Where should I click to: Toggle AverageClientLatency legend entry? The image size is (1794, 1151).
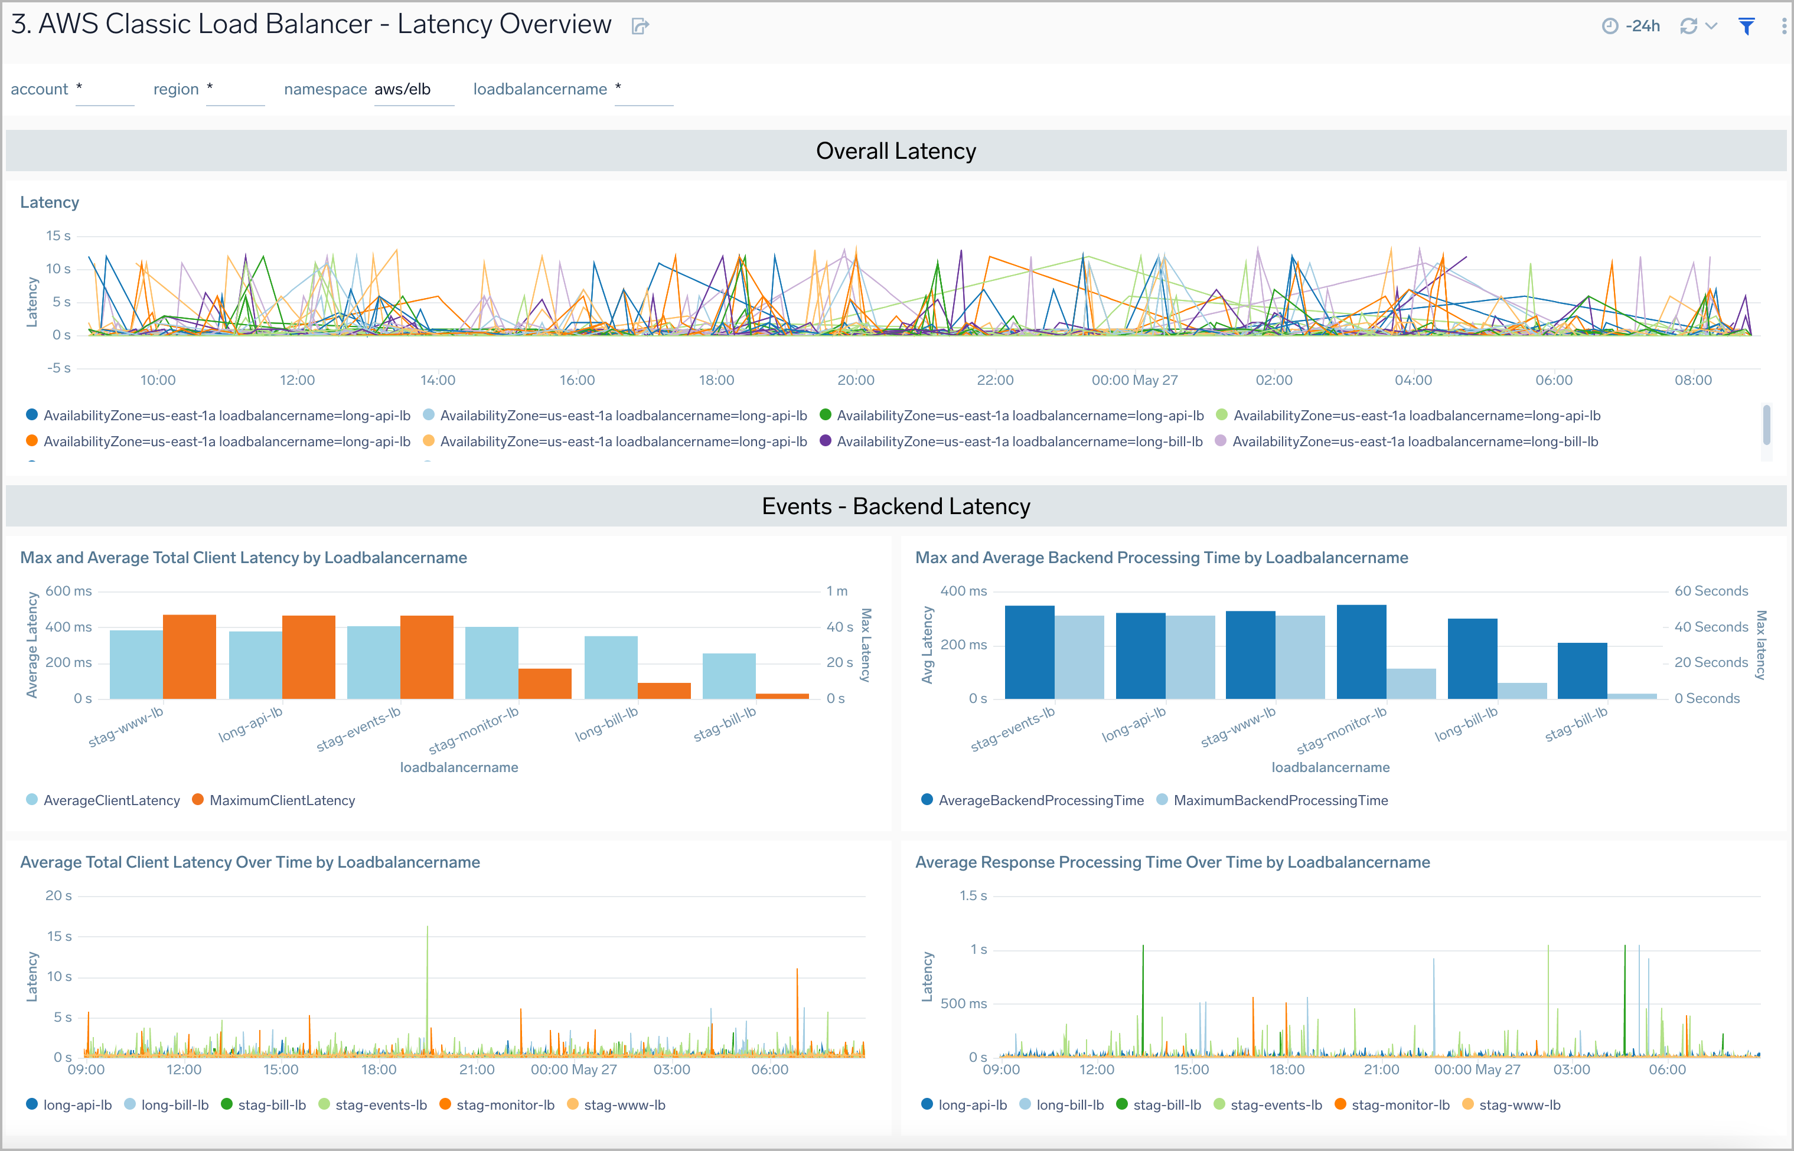(x=103, y=800)
